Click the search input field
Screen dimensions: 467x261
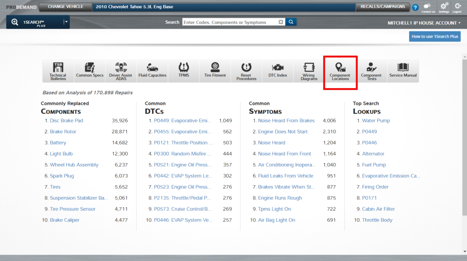(x=230, y=22)
